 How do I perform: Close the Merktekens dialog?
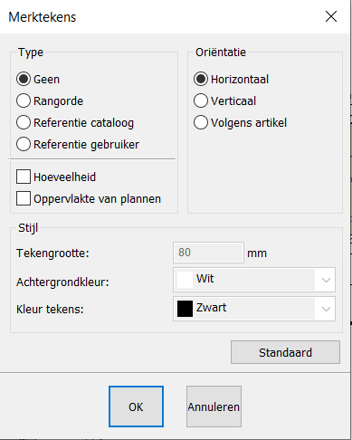coord(331,16)
